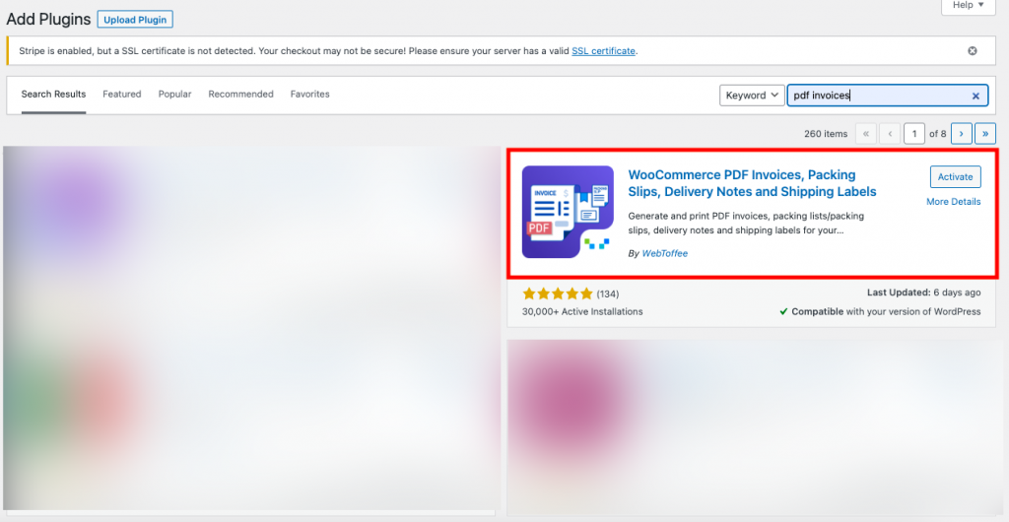
Task: Switch to the Popular tab
Action: pyautogui.click(x=175, y=95)
